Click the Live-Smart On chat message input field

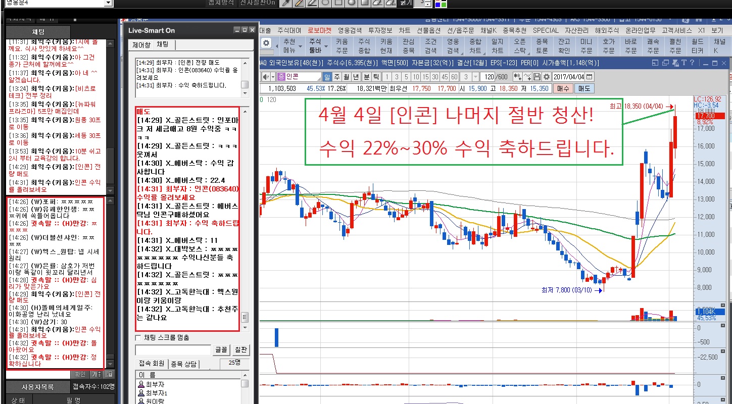click(x=173, y=350)
